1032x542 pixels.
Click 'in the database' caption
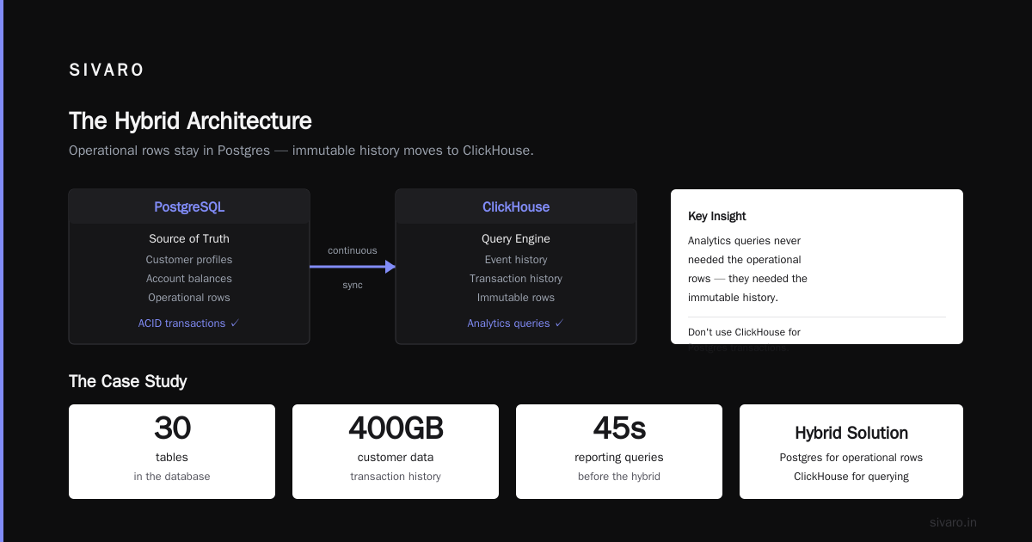[x=172, y=477]
